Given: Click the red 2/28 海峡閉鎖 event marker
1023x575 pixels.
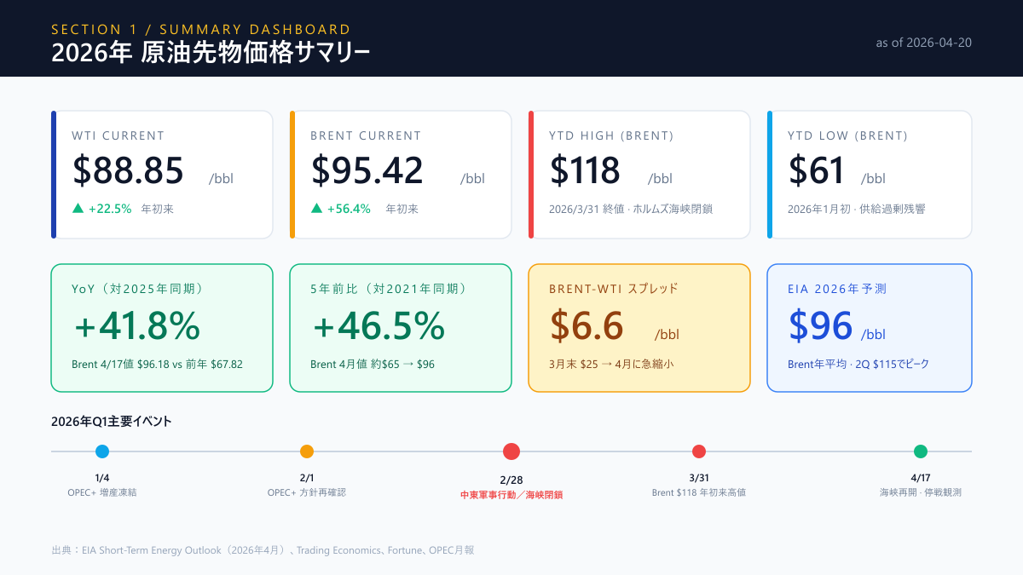Looking at the screenshot, I should [x=511, y=451].
